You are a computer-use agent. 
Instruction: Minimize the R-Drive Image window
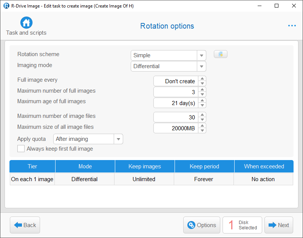coord(260,6)
